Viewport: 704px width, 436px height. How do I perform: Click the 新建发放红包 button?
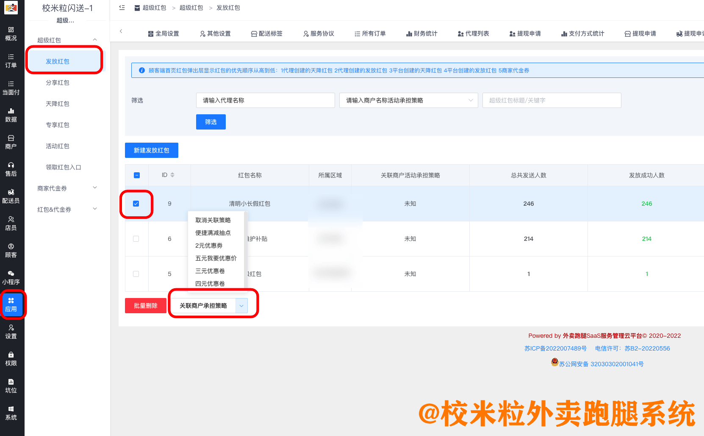pyautogui.click(x=151, y=150)
